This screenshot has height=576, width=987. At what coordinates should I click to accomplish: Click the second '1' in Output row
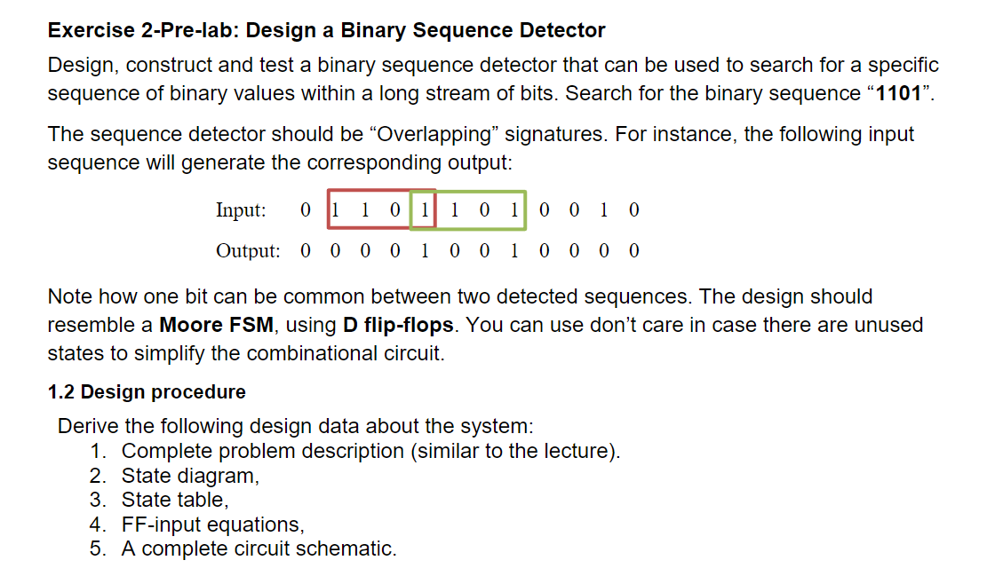[x=514, y=251]
